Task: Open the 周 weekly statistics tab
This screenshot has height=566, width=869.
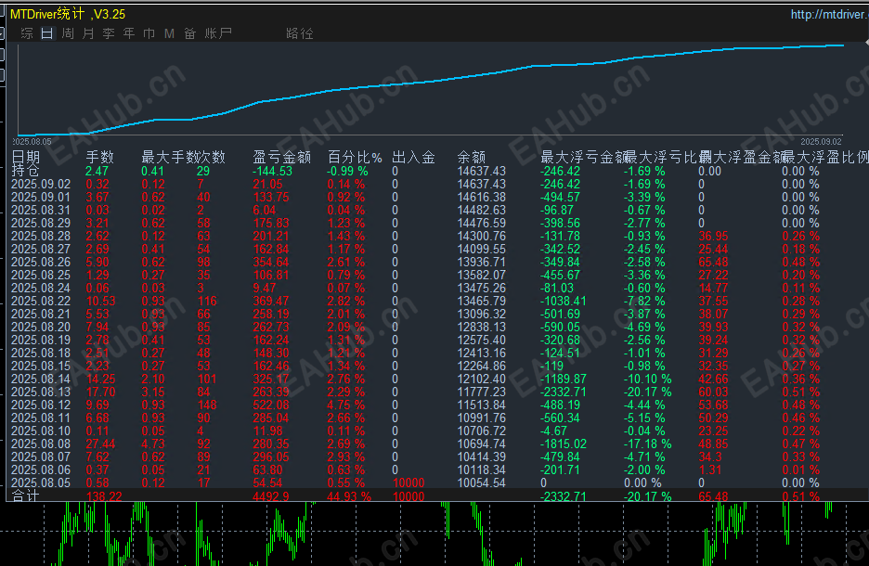Action: [x=68, y=33]
